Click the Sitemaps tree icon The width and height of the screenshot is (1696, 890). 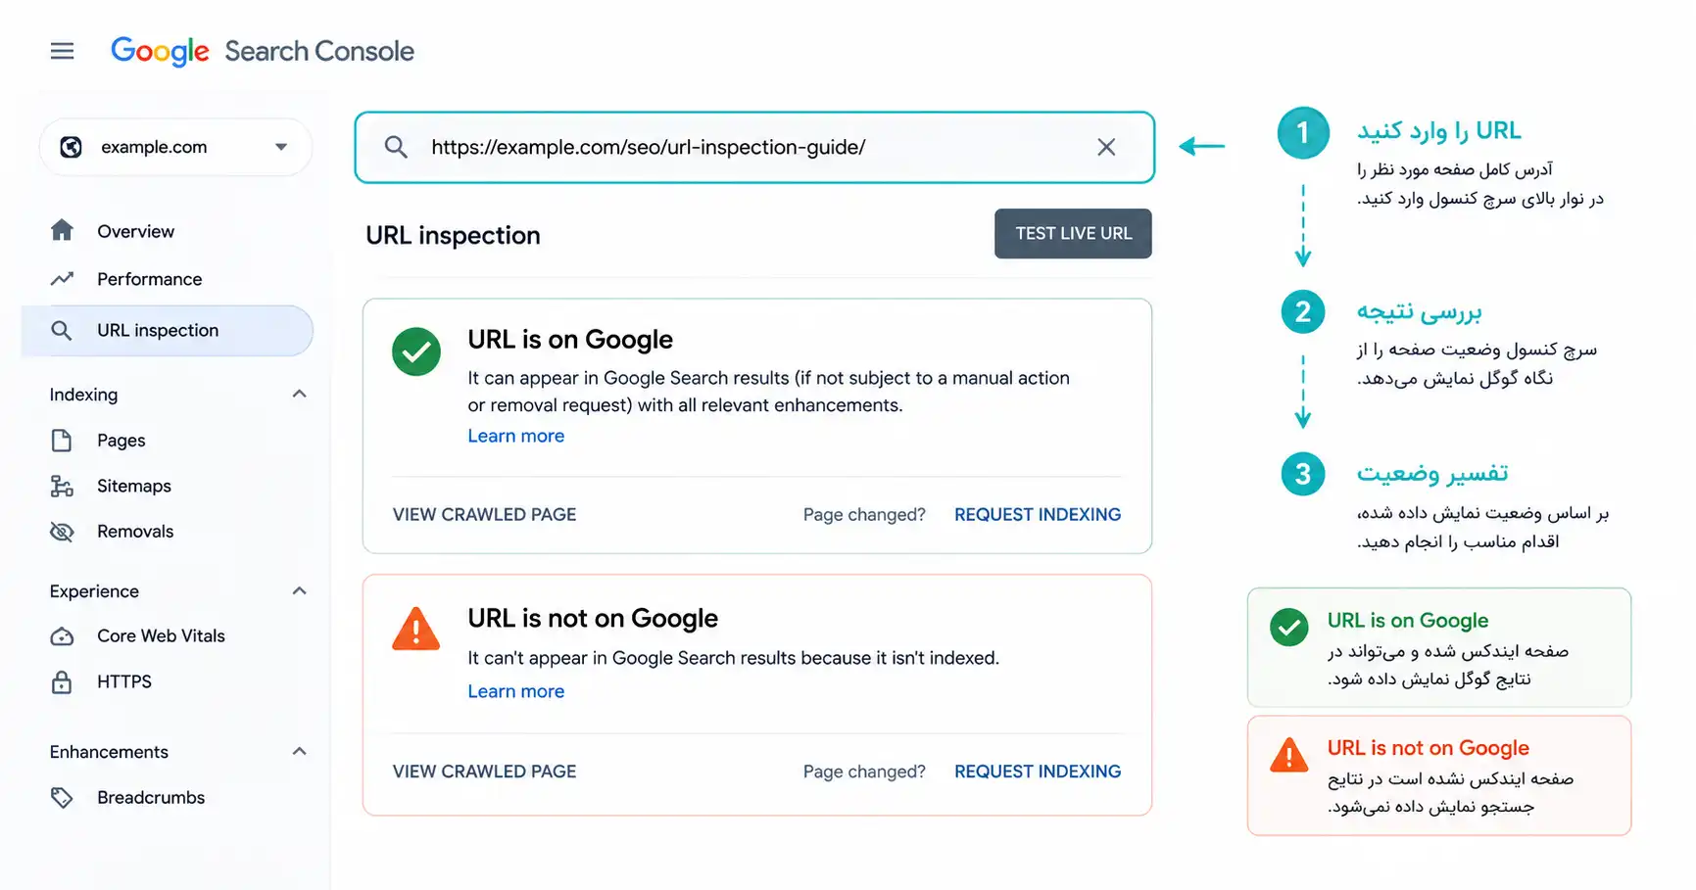(x=62, y=486)
